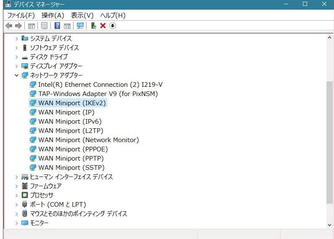Image resolution: width=334 pixels, height=239 pixels.
Task: Click the Forward arrow toolbar icon
Action: tap(18, 26)
